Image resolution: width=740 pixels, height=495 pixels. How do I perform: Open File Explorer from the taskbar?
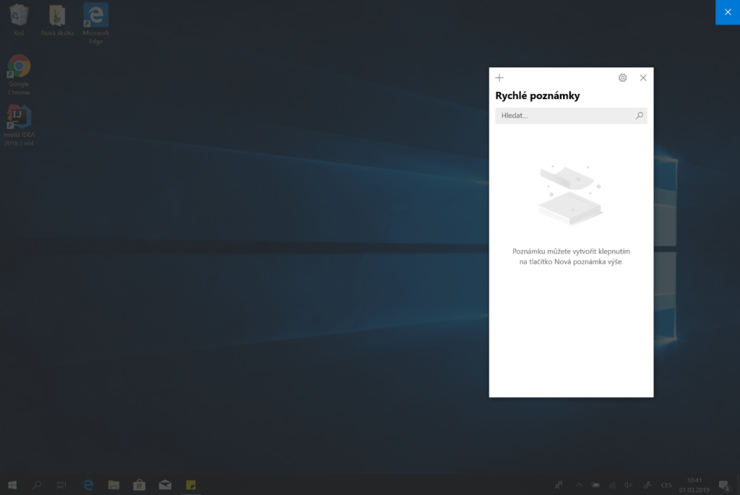pyautogui.click(x=113, y=484)
